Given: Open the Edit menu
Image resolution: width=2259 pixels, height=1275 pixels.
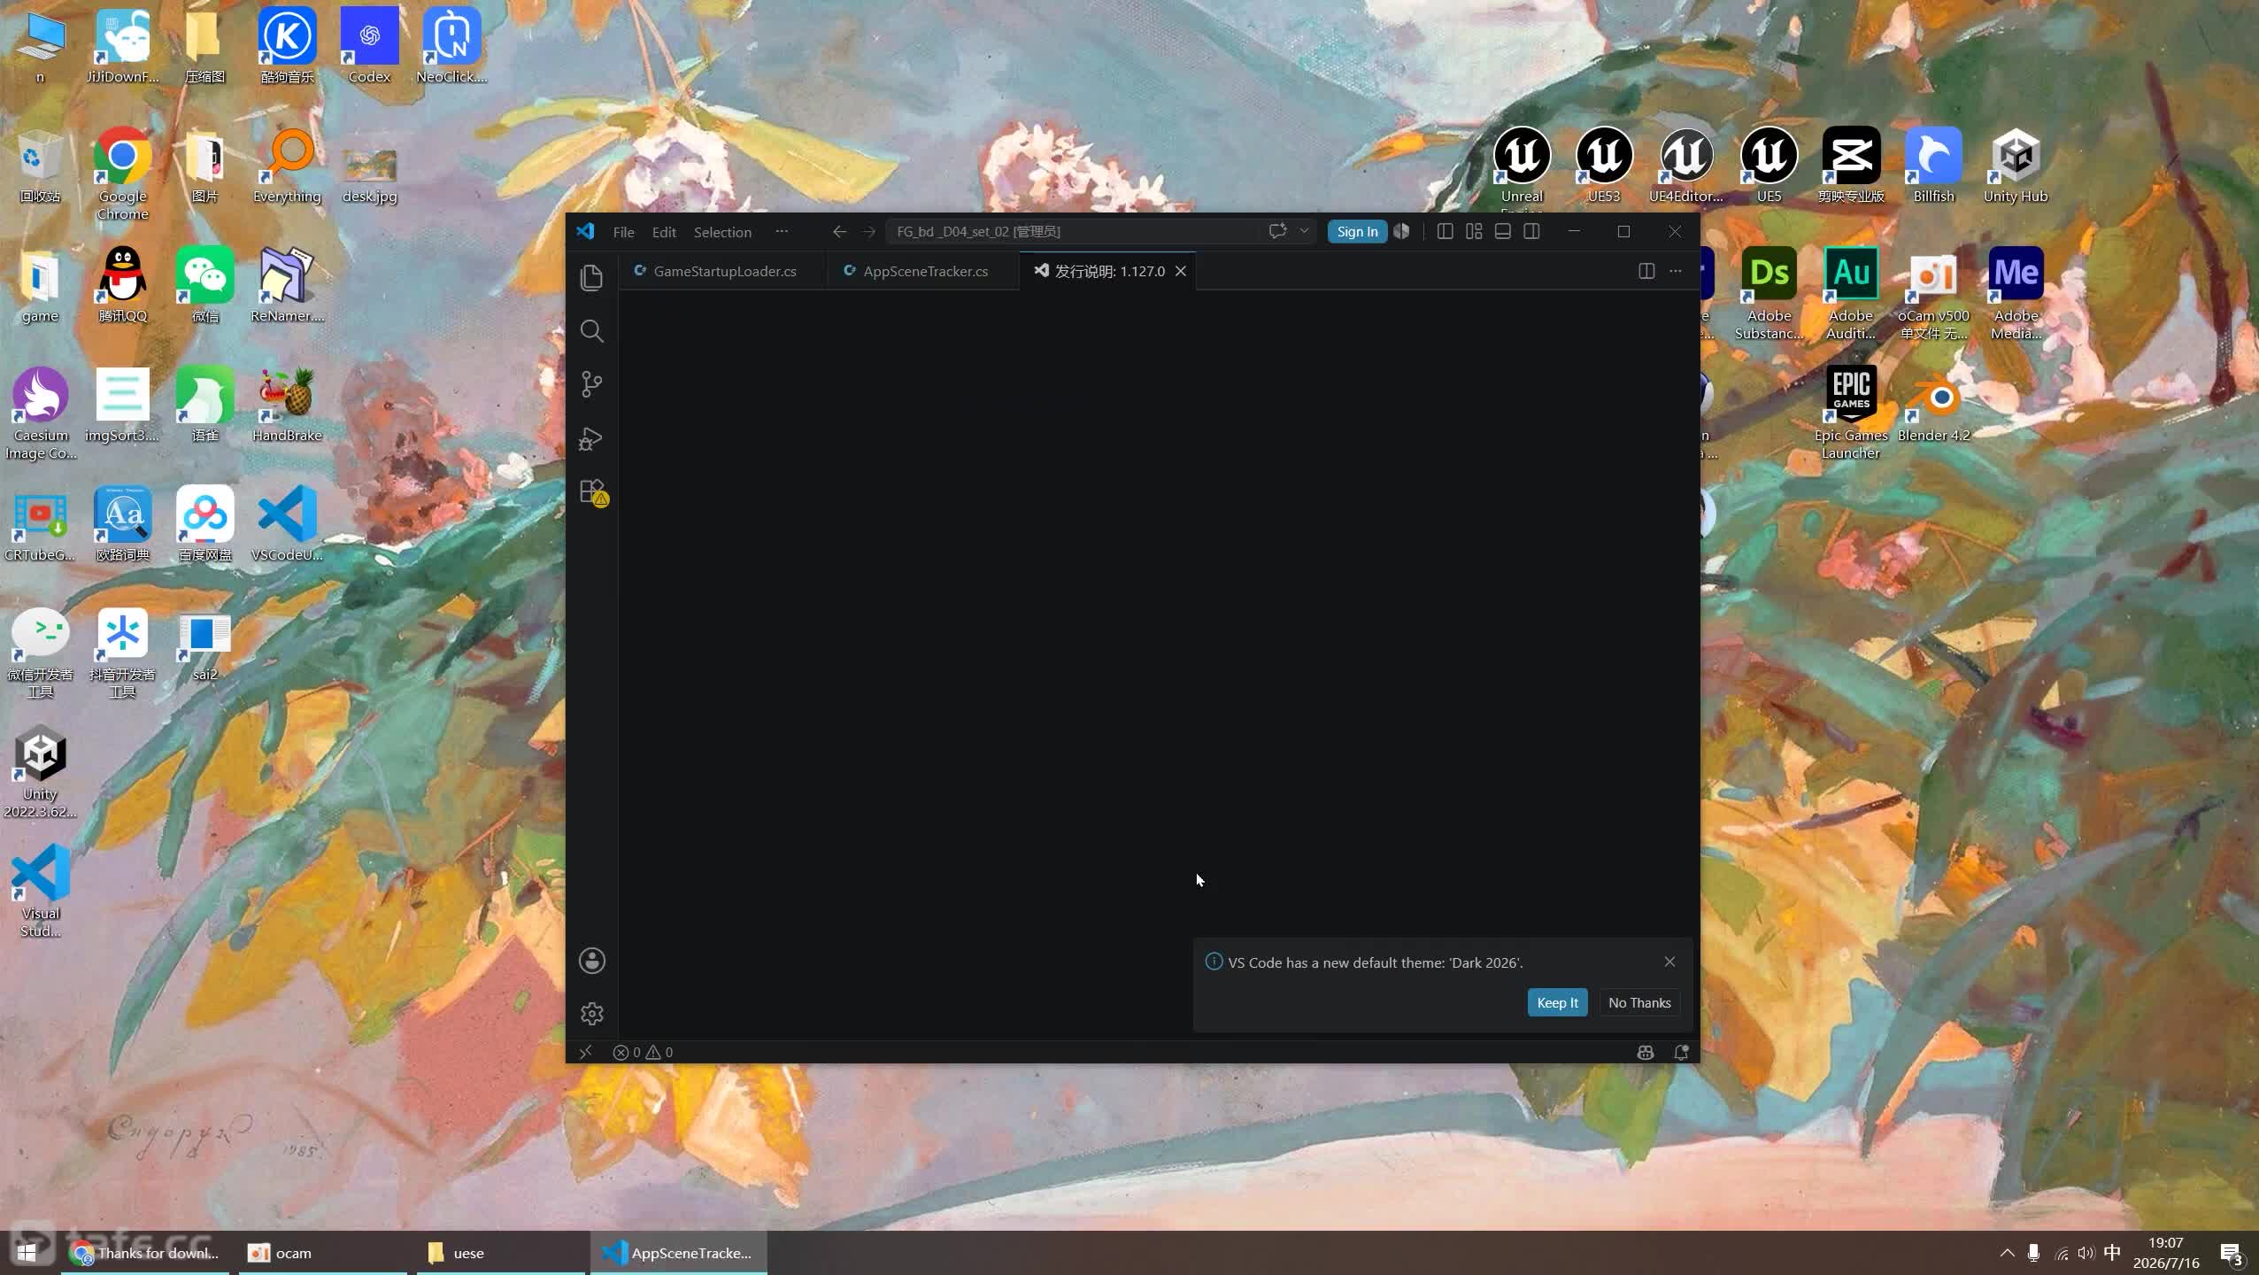Looking at the screenshot, I should [x=664, y=232].
